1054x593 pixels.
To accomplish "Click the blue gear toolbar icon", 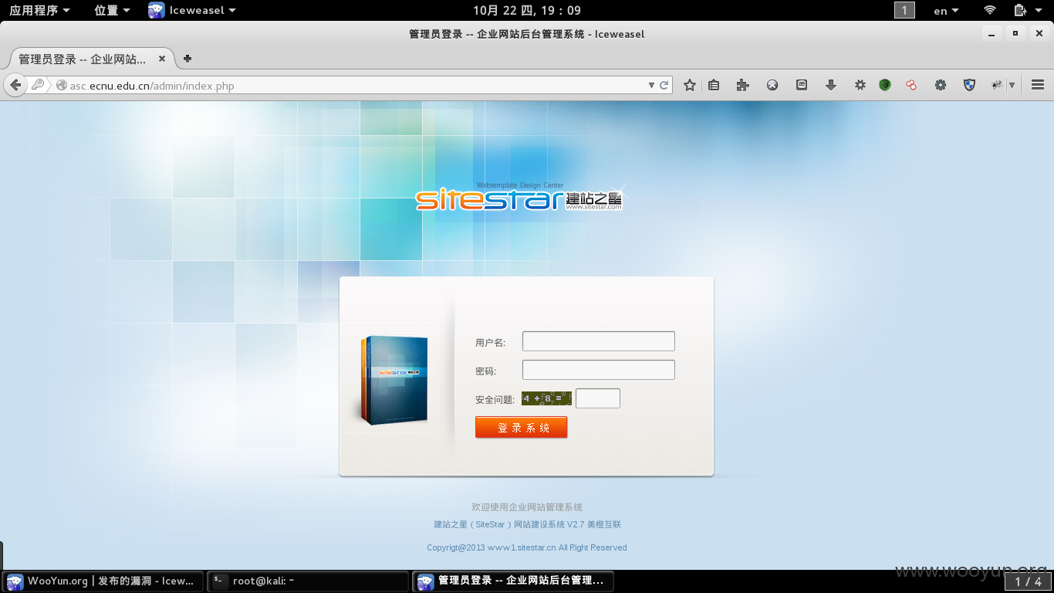I will pyautogui.click(x=941, y=86).
